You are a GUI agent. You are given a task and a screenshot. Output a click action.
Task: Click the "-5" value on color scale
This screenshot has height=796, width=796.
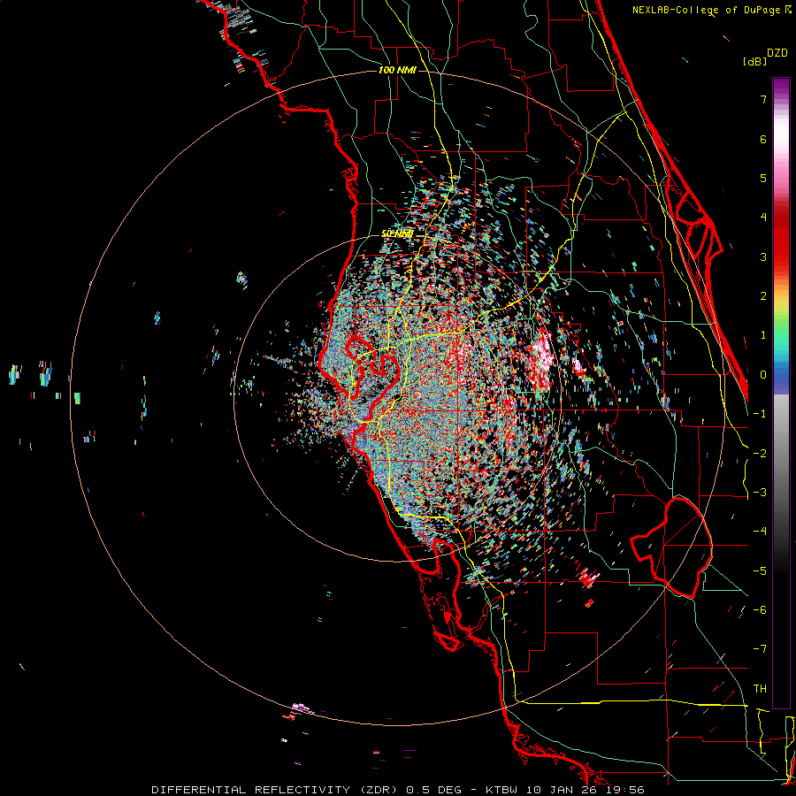760,571
